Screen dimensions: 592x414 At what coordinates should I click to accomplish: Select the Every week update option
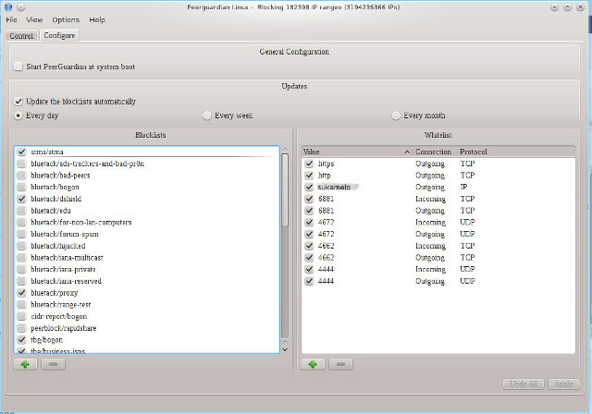(x=207, y=116)
